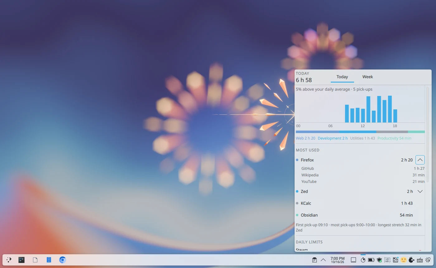
Task: Launch the System Settings taskbar icon
Action: 21,260
